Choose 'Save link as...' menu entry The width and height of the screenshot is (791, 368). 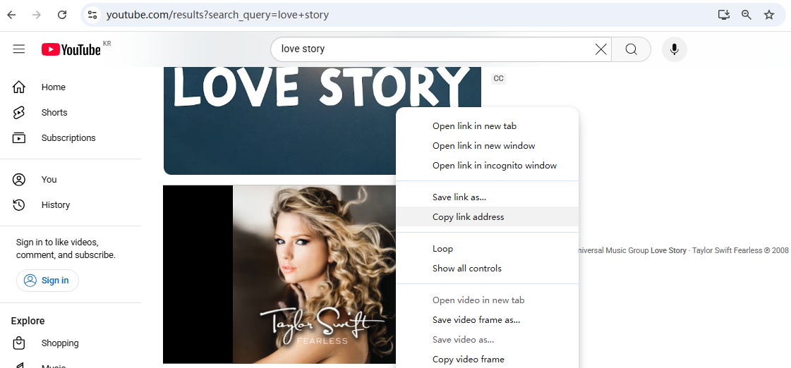click(x=487, y=197)
